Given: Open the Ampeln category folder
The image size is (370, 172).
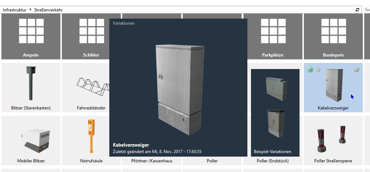Looking at the screenshot, I should point(31,36).
